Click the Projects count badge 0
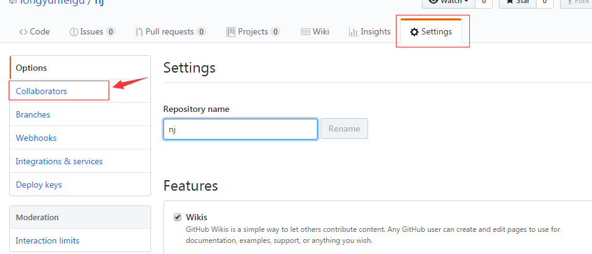 [x=275, y=32]
